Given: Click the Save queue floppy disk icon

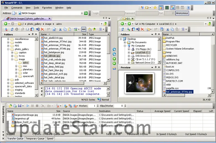Looking at the screenshot, I should [x=19, y=106].
